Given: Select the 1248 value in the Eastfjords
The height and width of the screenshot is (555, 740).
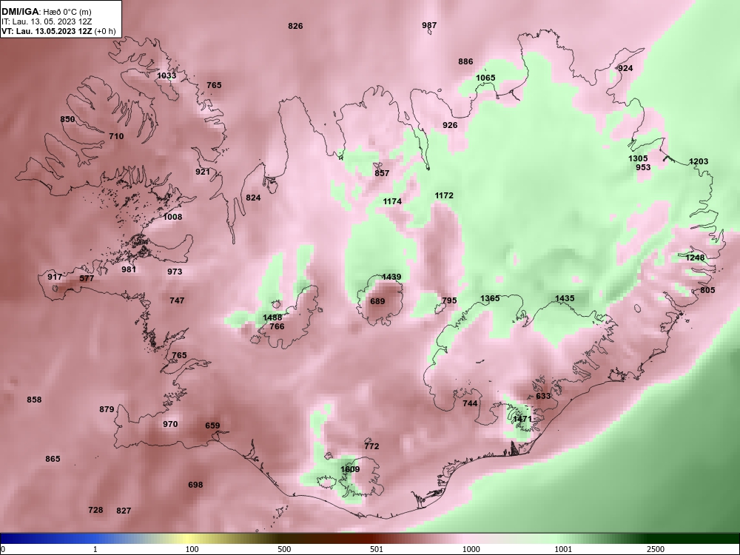Looking at the screenshot, I should coord(695,258).
